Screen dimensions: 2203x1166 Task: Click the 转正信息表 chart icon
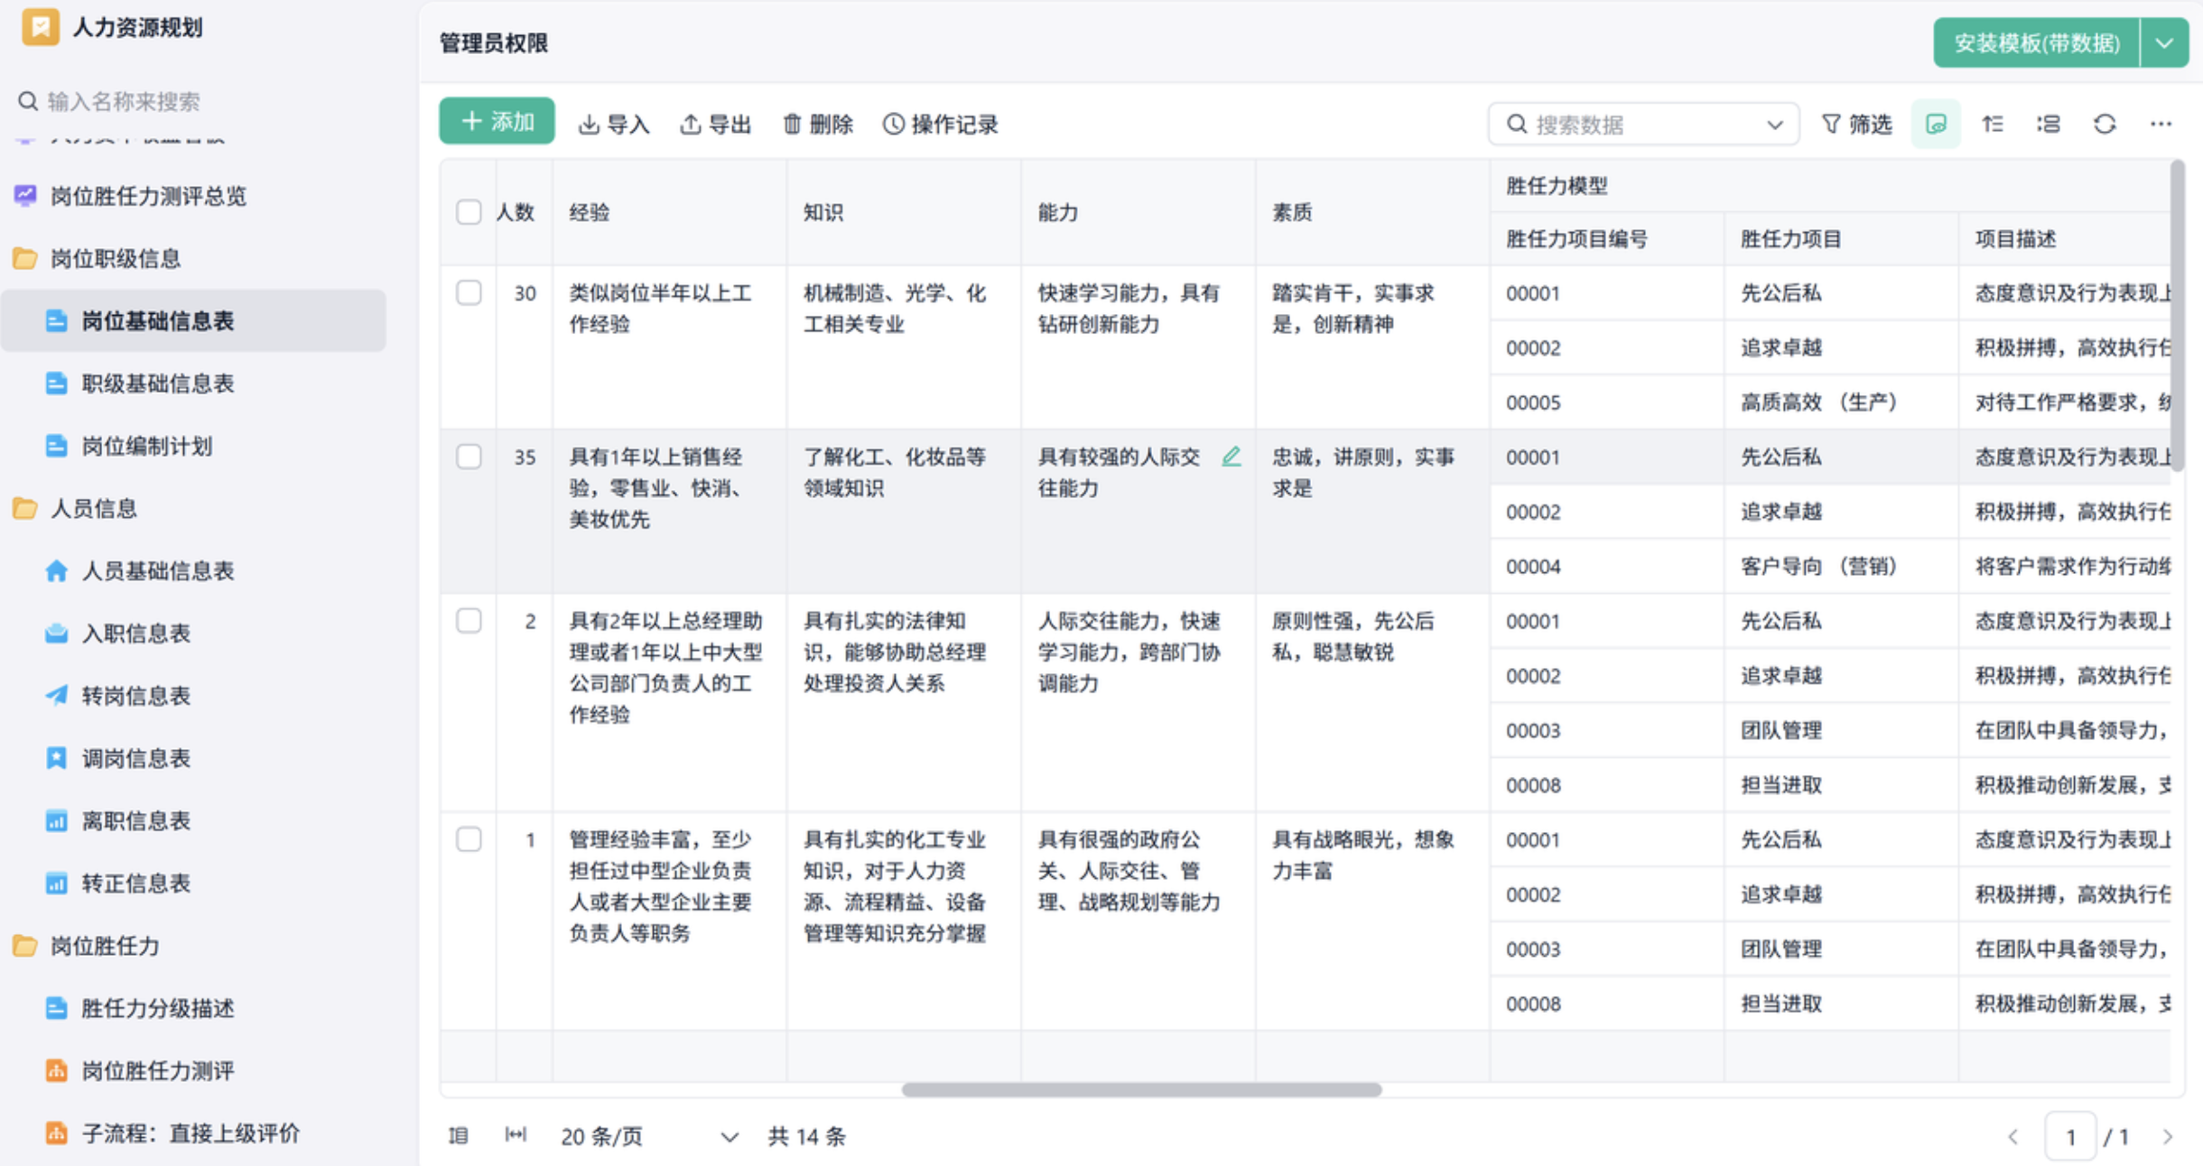56,884
